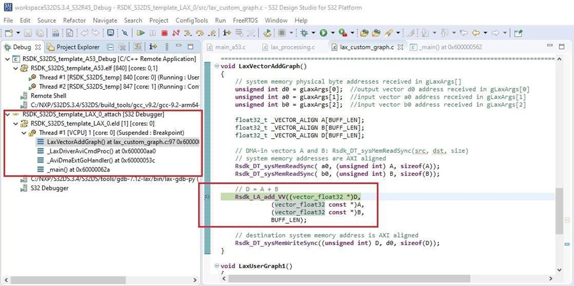Click the editor vertical scrollbar
574x286 pixels.
pyautogui.click(x=559, y=211)
